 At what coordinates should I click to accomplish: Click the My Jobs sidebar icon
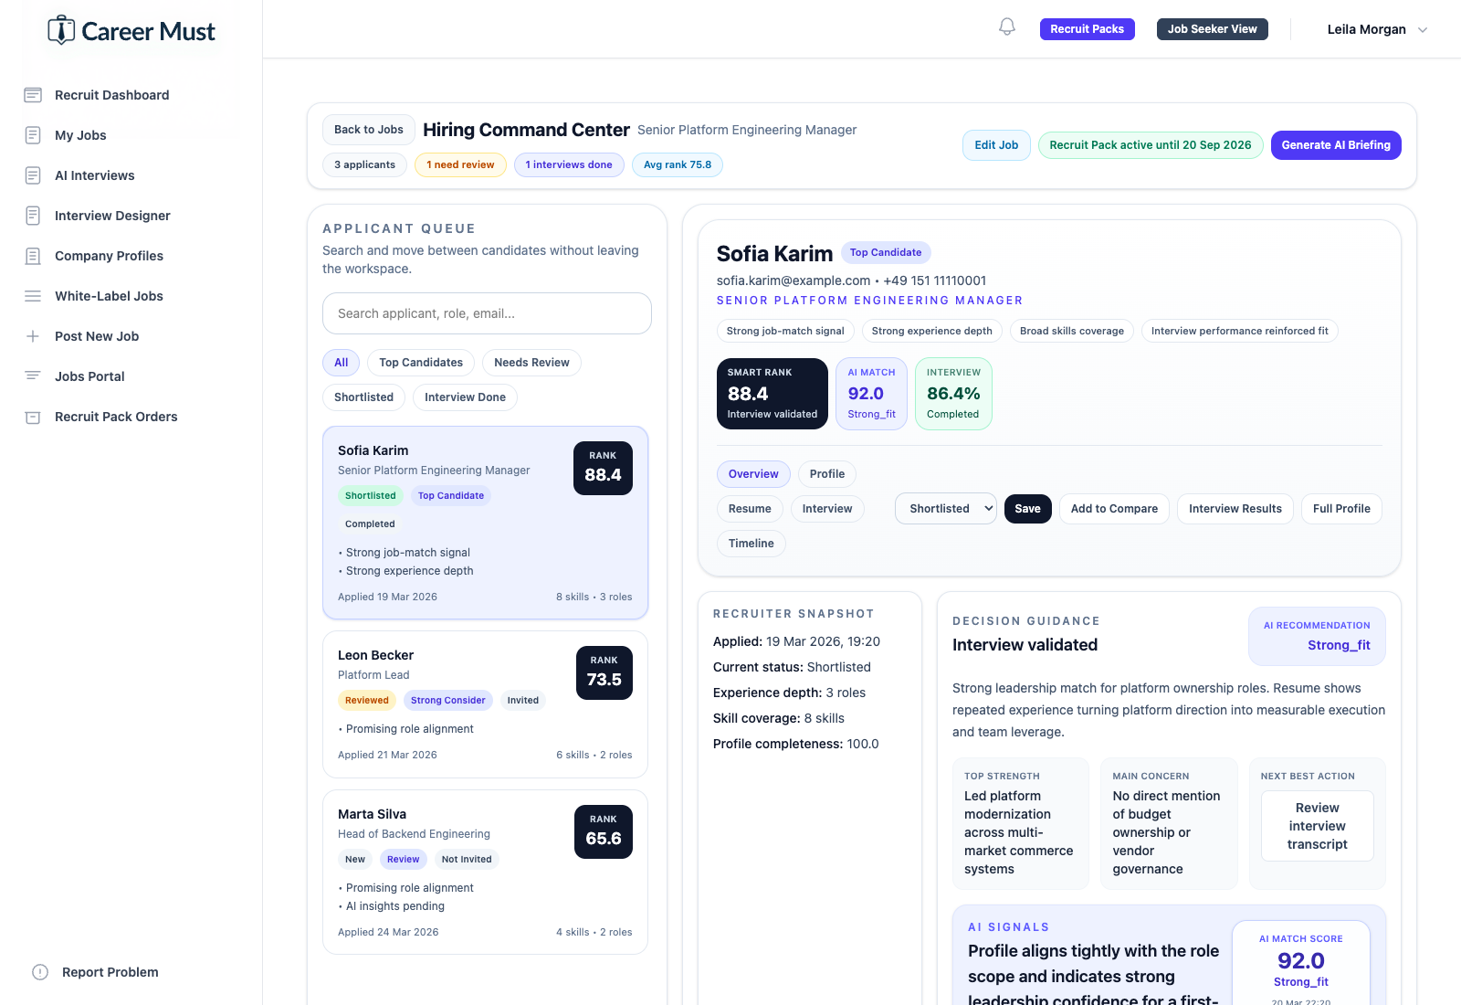tap(33, 135)
